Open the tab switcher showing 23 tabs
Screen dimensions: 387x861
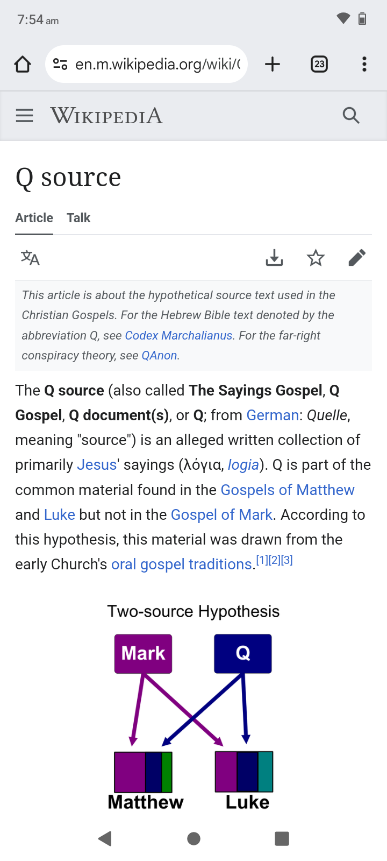click(x=319, y=65)
